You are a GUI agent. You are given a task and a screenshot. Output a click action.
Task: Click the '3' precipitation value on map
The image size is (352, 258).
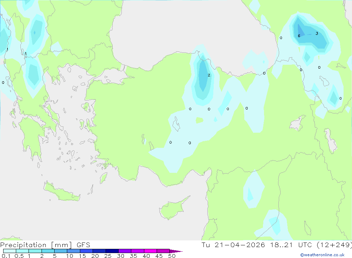317,33
